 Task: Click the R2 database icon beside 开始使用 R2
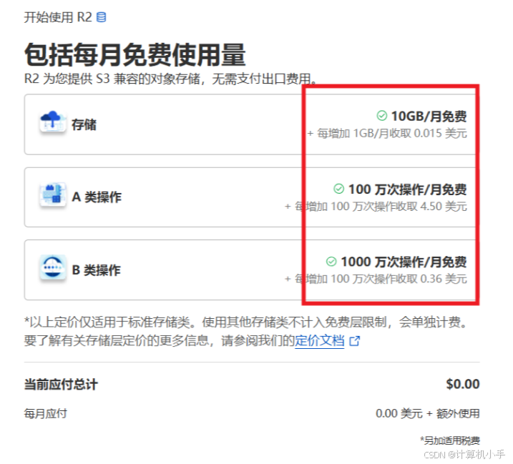101,17
